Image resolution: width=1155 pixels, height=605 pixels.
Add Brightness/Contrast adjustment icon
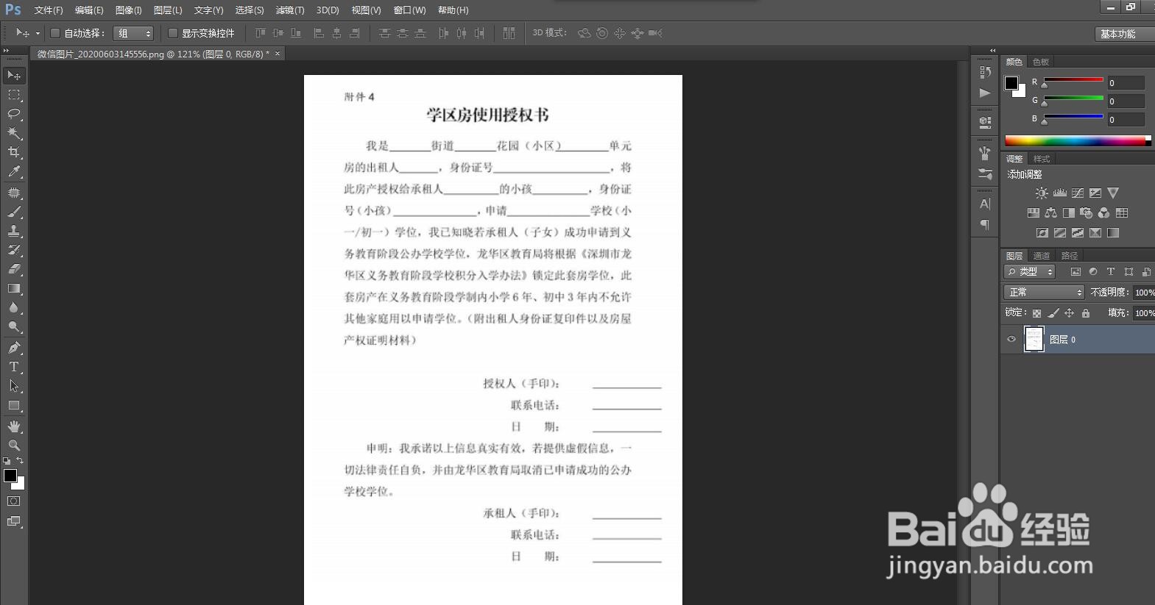(1042, 193)
